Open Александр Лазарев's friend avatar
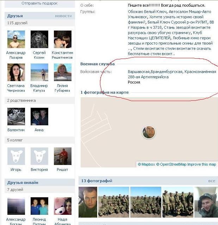Screen dimensions: 218x225 tap(16, 39)
